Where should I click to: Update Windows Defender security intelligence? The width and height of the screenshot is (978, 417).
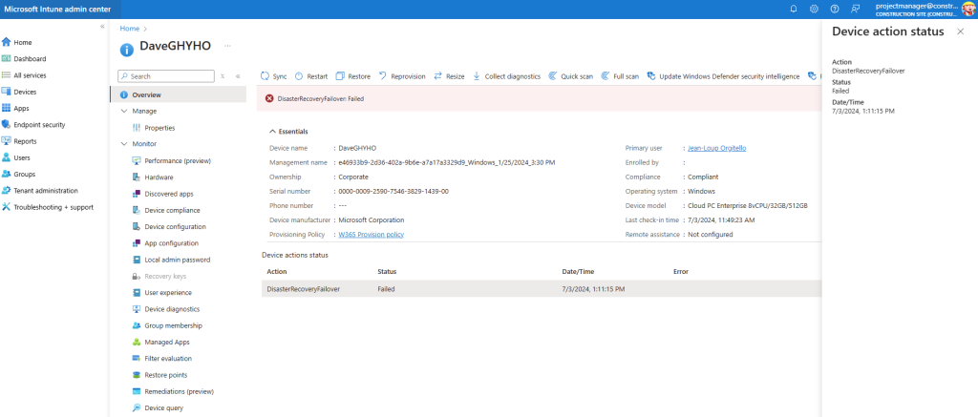(724, 76)
